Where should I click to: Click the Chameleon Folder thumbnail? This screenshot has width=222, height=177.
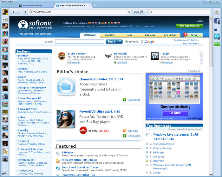tap(66, 87)
